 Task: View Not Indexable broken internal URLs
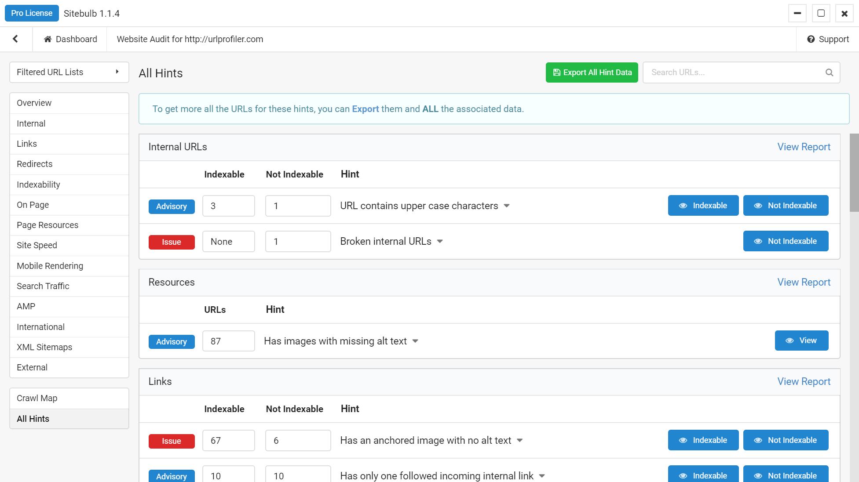click(786, 241)
